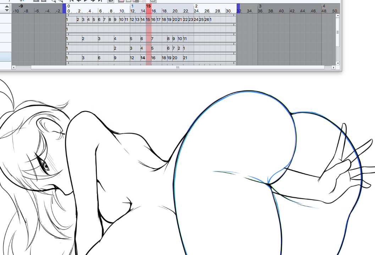Click frame -10 on the timeline ruler
Viewport: 375px width, 255px height.
(16, 11)
